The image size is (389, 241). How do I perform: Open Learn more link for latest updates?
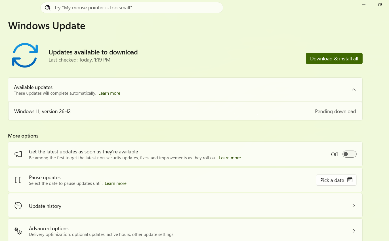[230, 158]
